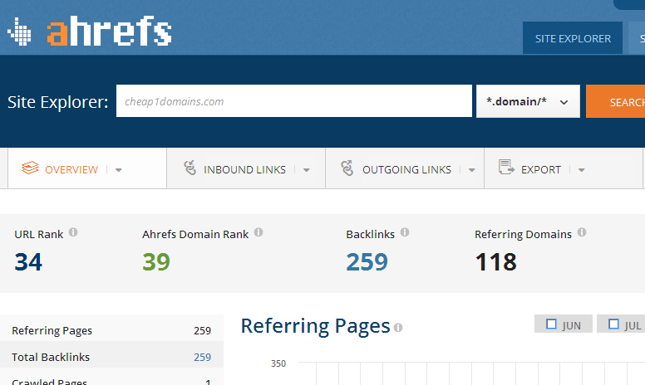
Task: Click the Overview layers icon
Action: (30, 168)
